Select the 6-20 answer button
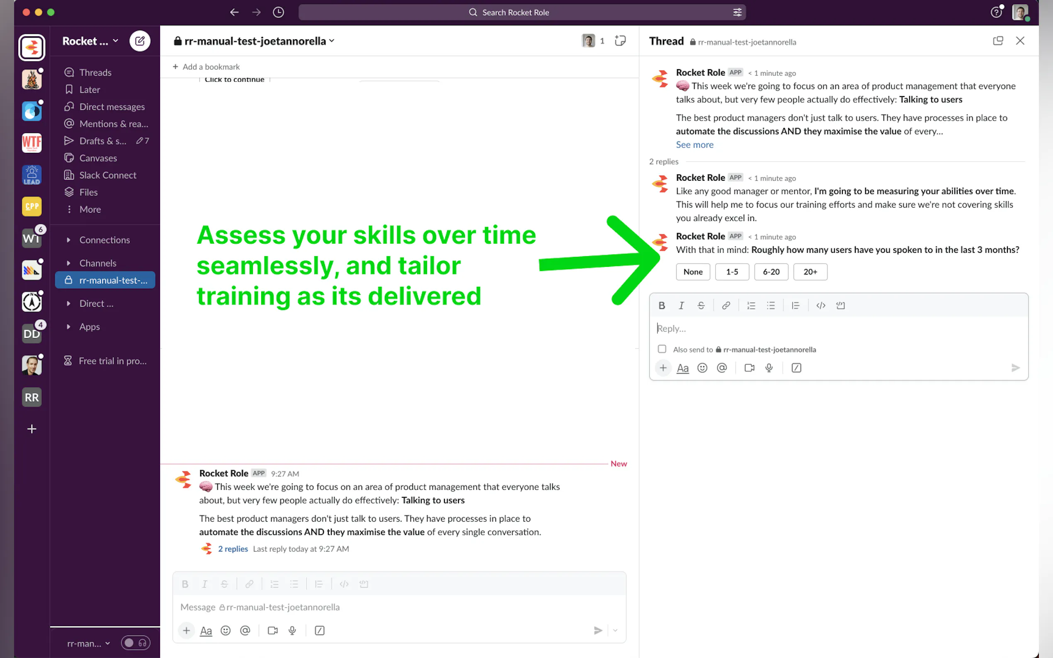The width and height of the screenshot is (1053, 658). pos(771,272)
